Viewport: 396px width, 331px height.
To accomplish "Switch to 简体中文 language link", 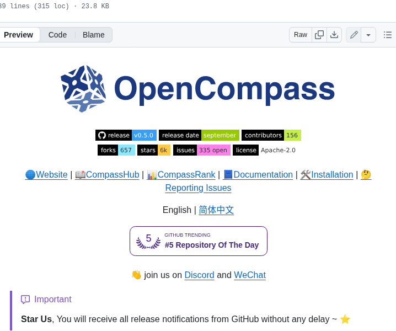I will [x=216, y=210].
